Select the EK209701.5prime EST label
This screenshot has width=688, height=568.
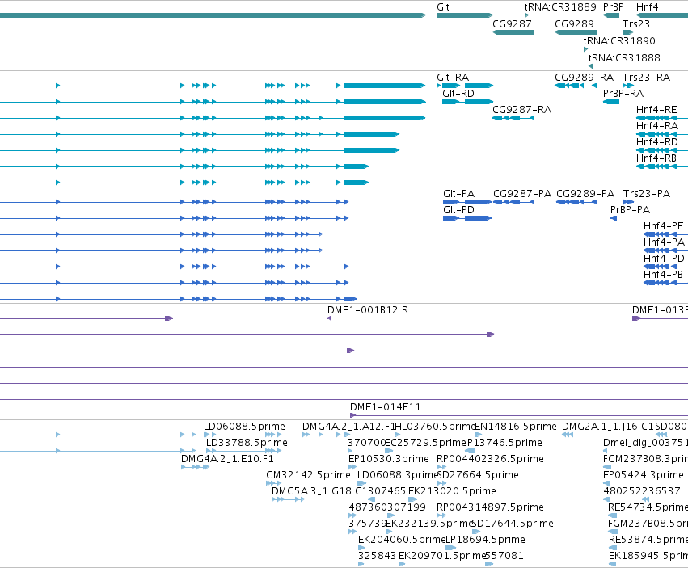click(x=442, y=556)
